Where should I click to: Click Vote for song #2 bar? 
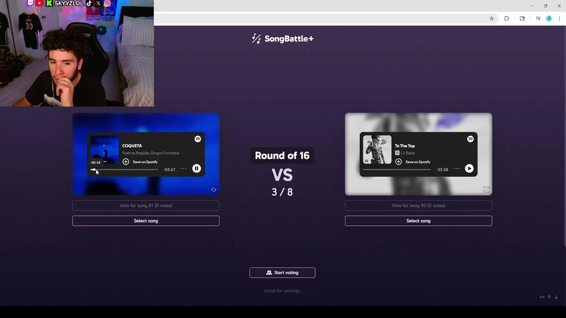pyautogui.click(x=418, y=205)
